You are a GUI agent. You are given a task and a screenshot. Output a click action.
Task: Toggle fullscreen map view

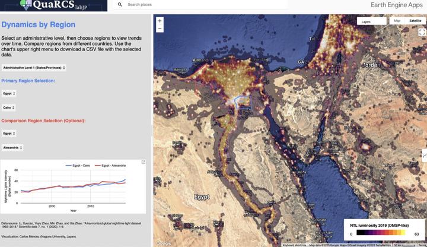pos(422,32)
